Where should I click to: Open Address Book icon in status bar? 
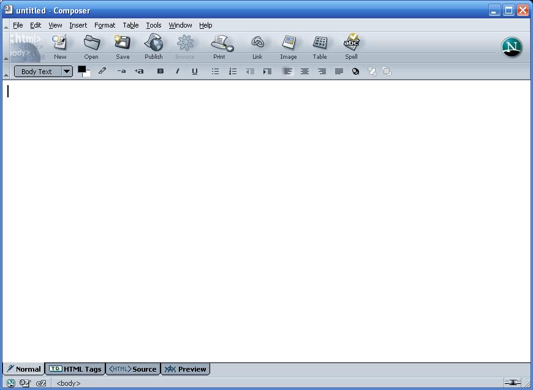tap(41, 383)
